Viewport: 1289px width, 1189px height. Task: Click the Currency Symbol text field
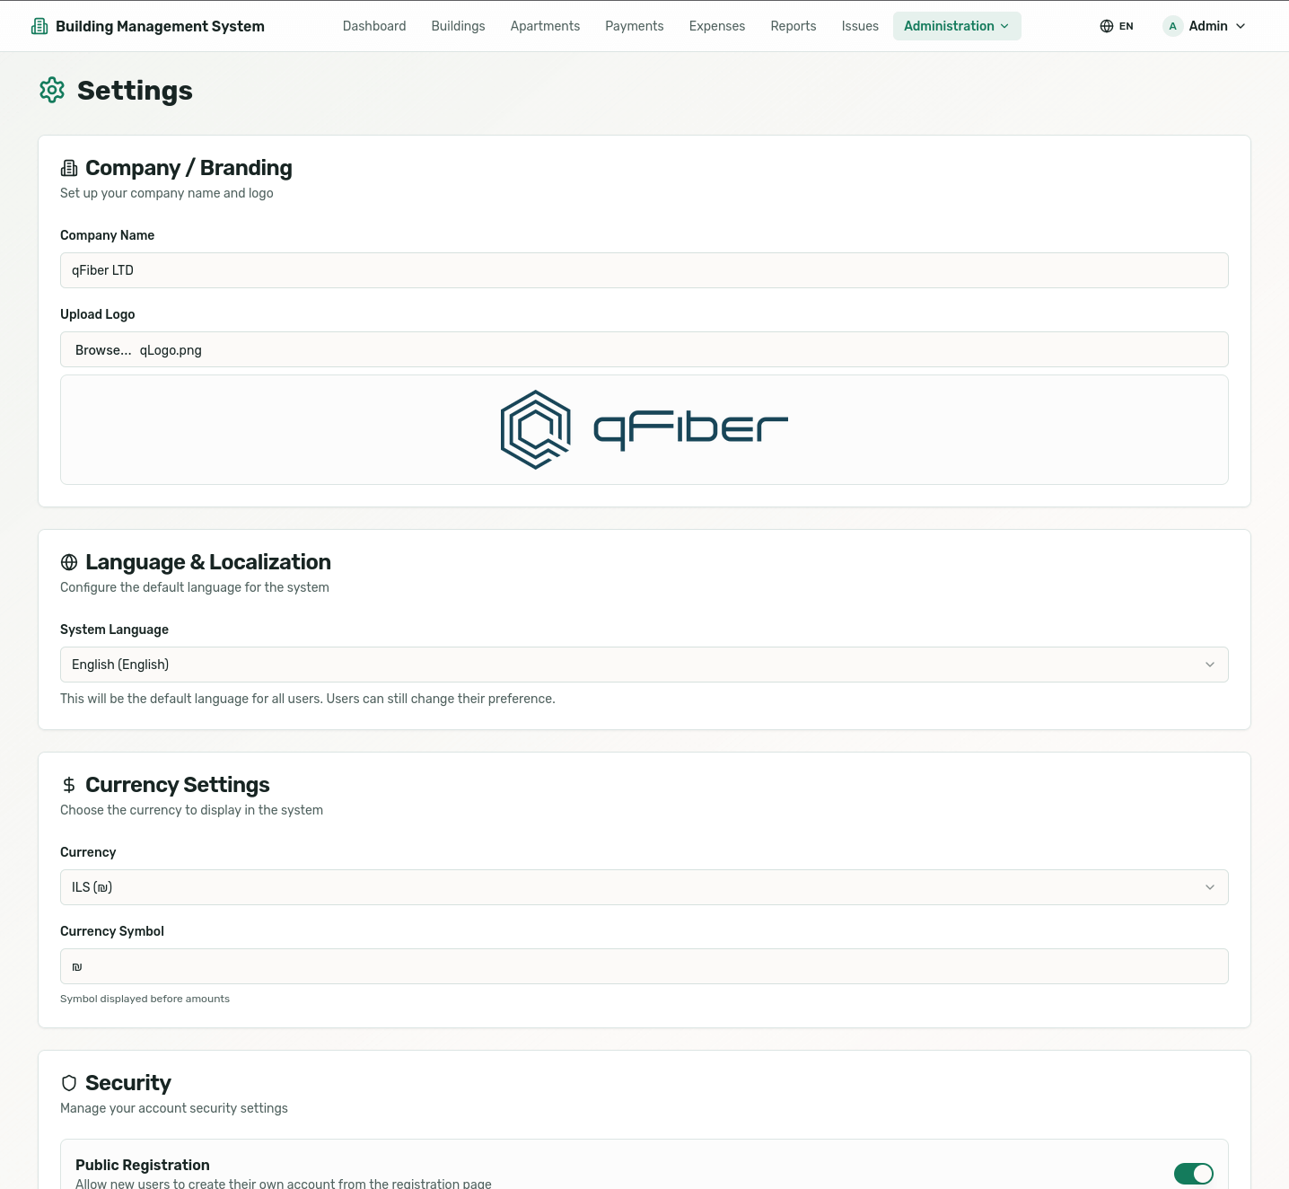click(644, 966)
